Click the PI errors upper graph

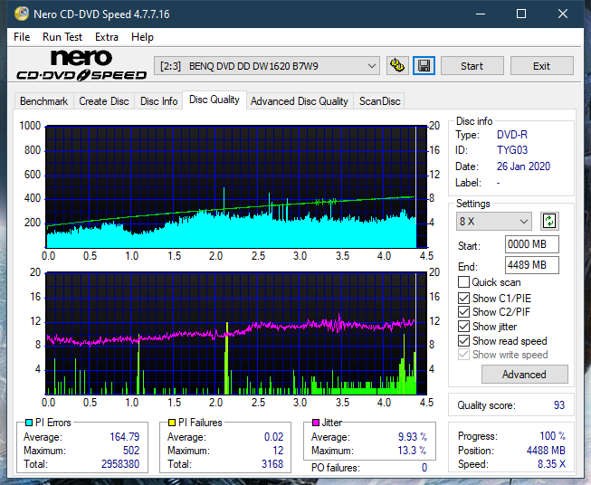(236, 187)
